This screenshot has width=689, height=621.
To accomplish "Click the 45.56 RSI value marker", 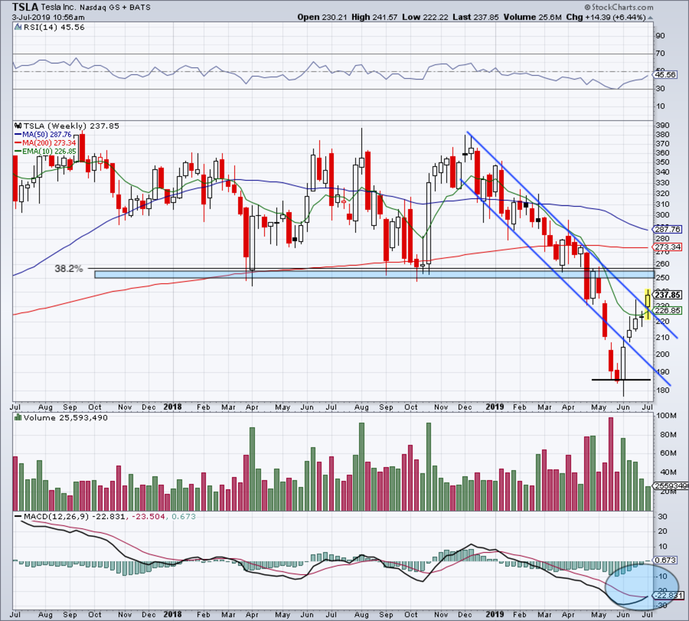I will [x=666, y=75].
